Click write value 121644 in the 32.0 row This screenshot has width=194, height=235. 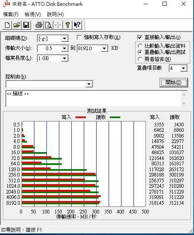[x=156, y=158]
